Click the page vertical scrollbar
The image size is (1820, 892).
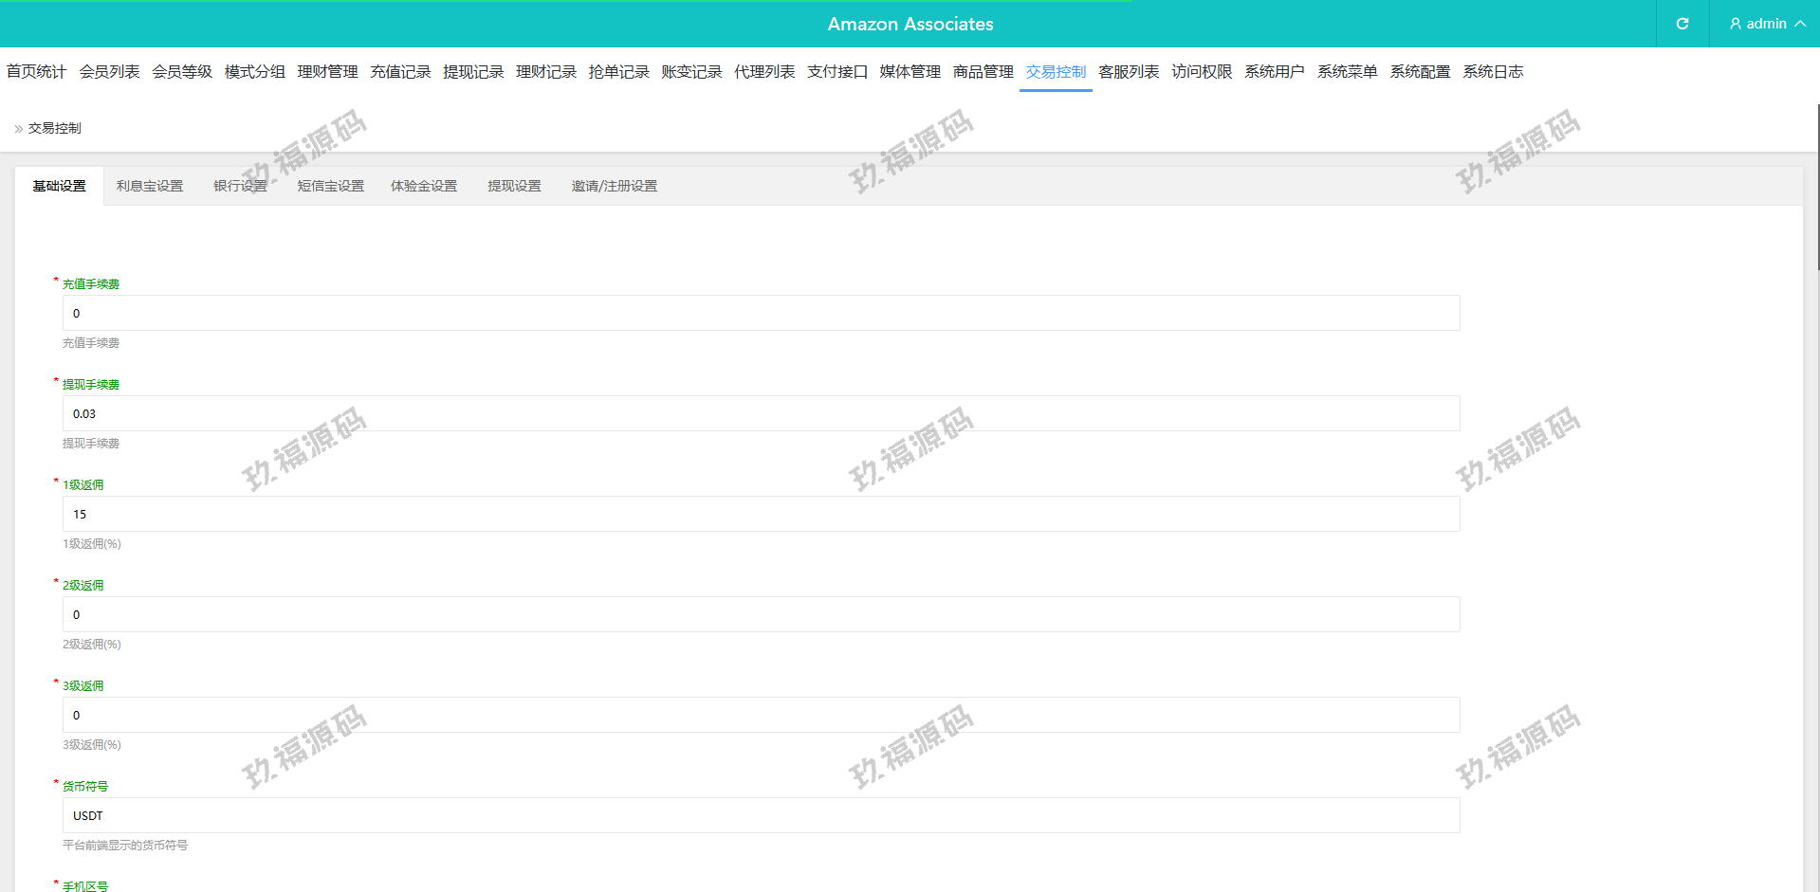1816,190
